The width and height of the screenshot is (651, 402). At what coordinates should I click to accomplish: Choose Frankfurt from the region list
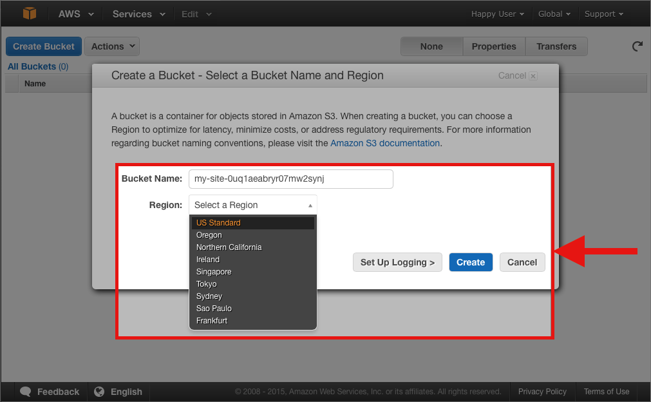pos(253,321)
